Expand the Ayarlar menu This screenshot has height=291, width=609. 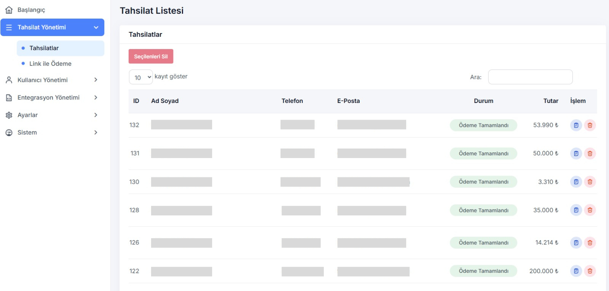click(x=52, y=115)
